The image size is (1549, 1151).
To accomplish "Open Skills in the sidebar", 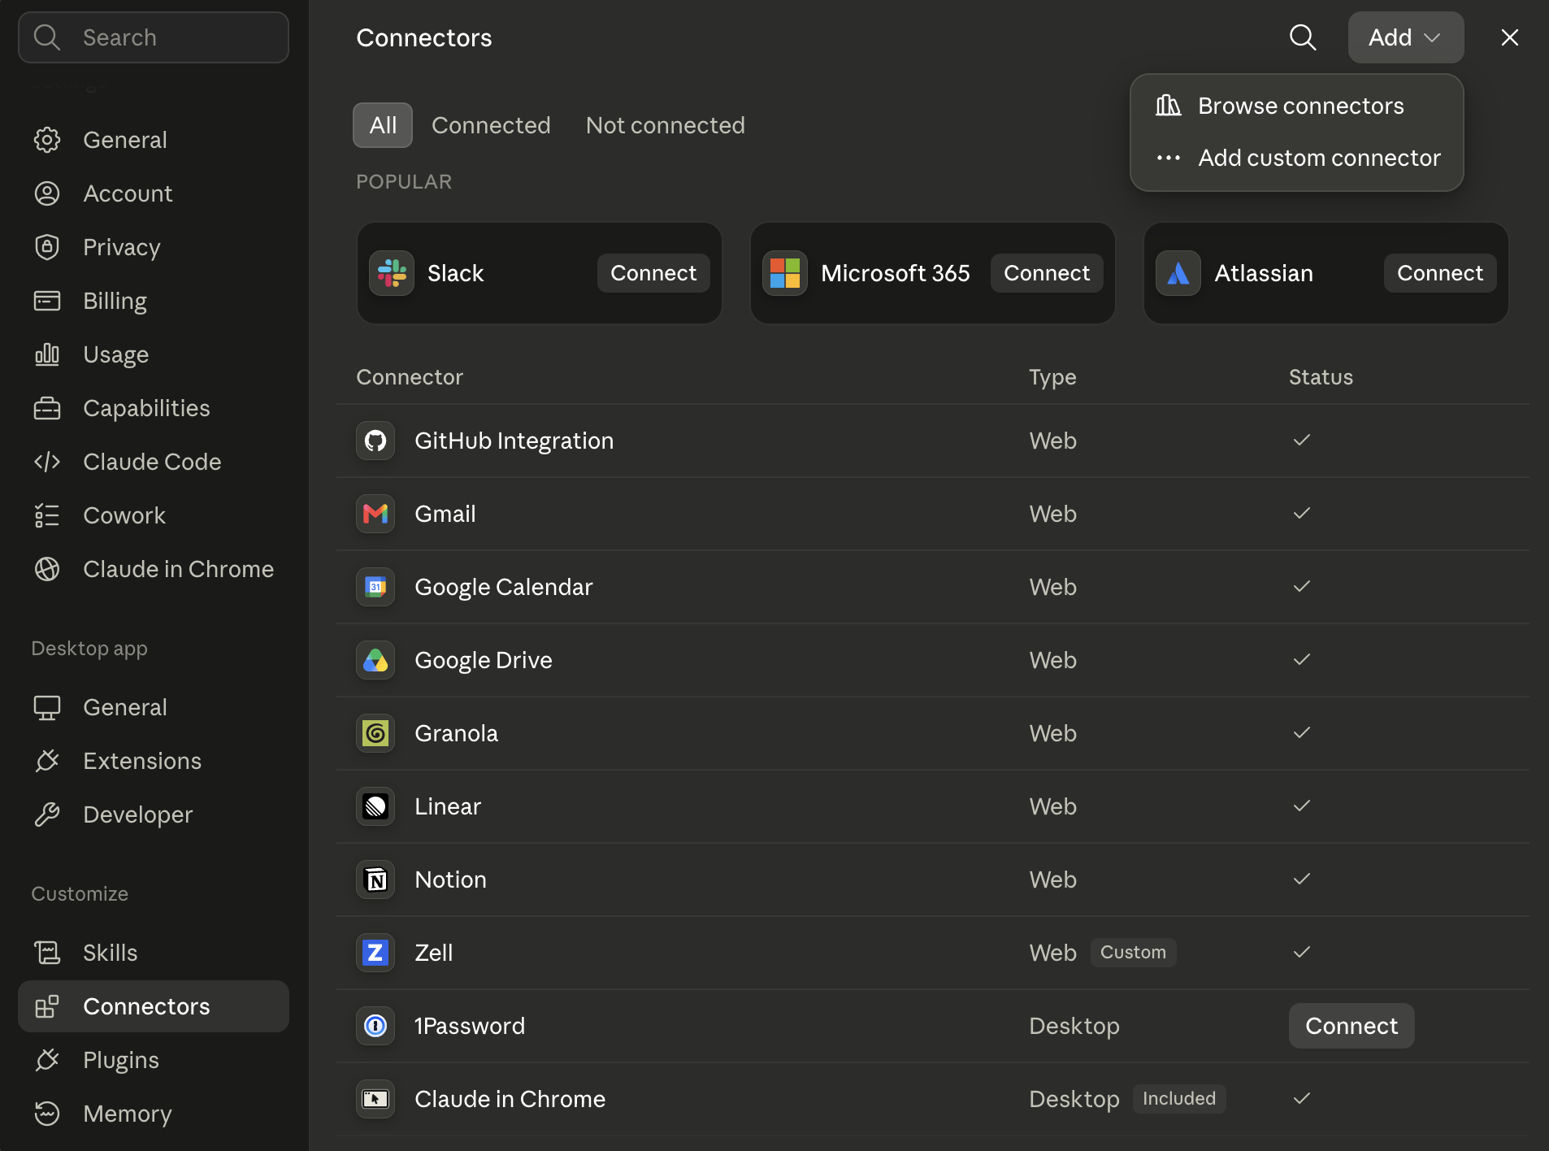I will tap(153, 953).
